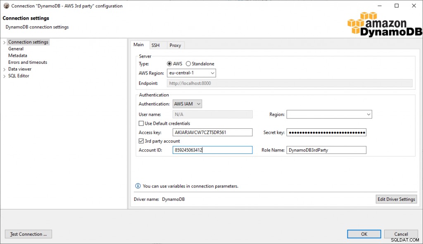The image size is (423, 244).
Task: Click the DBeaver app icon in title bar
Action: tap(6, 6)
